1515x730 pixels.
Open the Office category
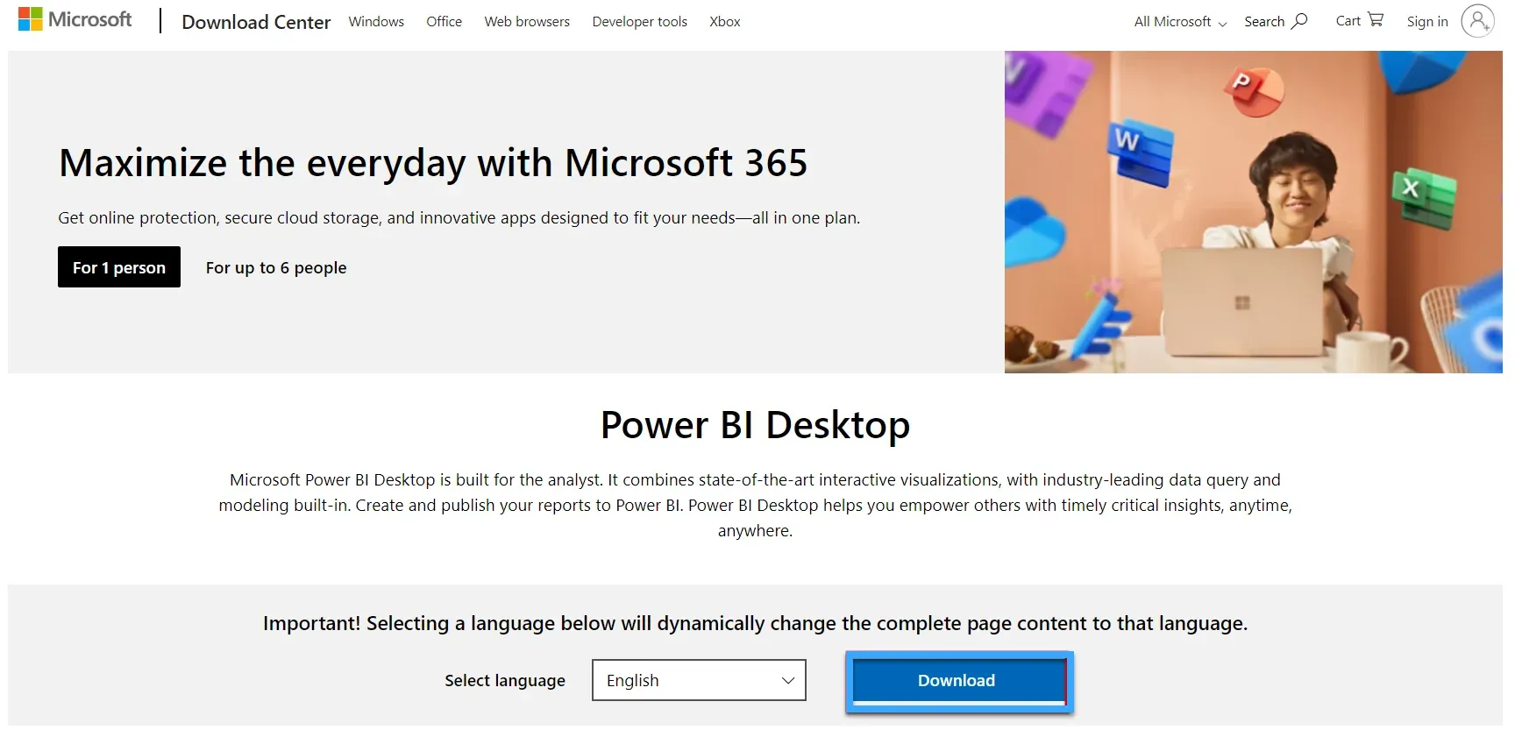point(444,21)
